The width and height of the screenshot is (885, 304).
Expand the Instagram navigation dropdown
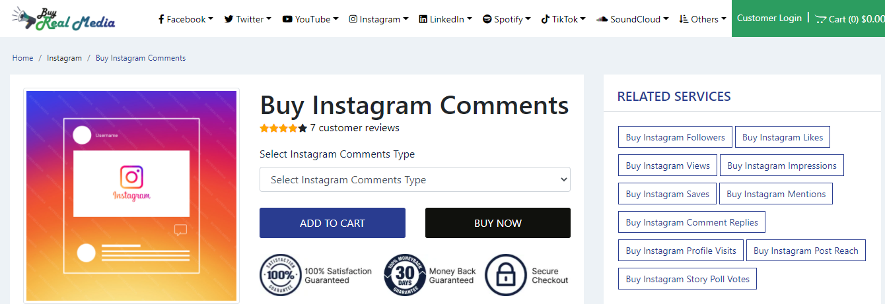click(x=378, y=19)
